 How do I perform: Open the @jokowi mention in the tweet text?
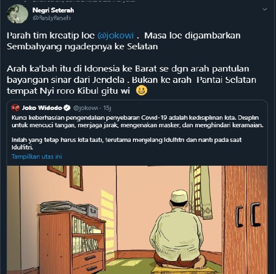pyautogui.click(x=115, y=35)
